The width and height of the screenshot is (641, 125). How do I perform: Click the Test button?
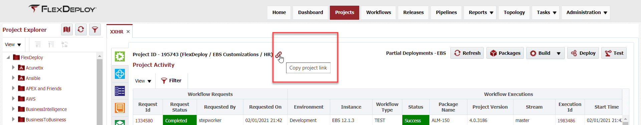[614, 53]
